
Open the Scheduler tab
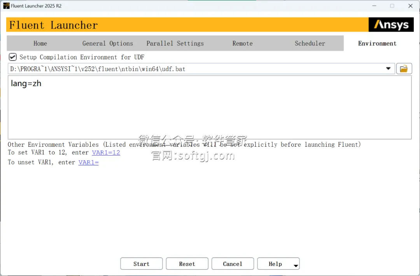click(310, 43)
